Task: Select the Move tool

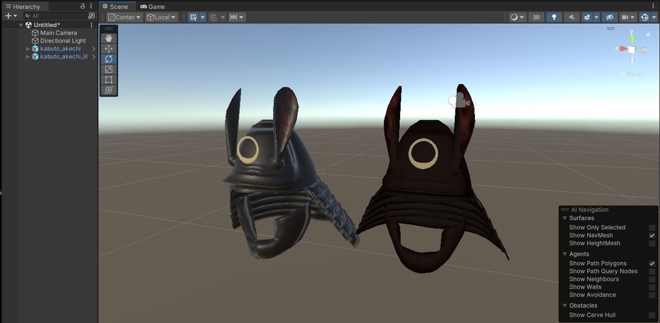Action: pos(108,49)
